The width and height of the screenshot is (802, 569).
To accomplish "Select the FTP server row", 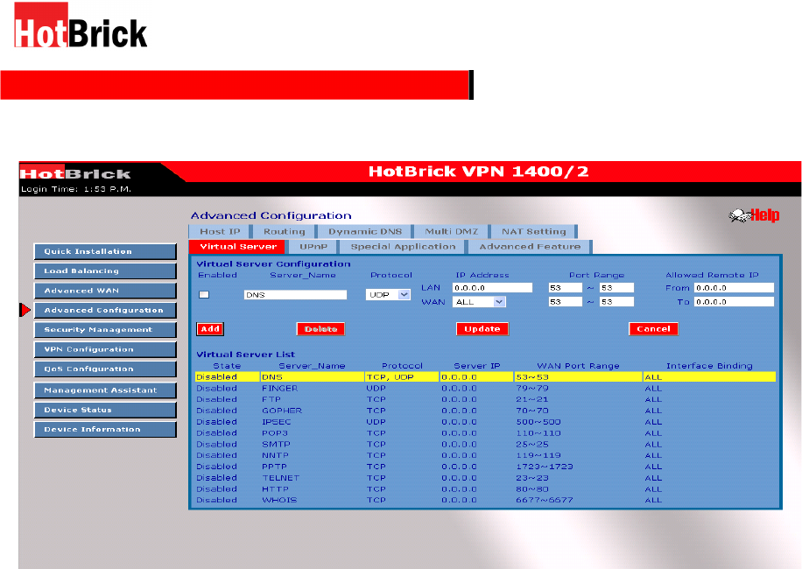I will [485, 400].
